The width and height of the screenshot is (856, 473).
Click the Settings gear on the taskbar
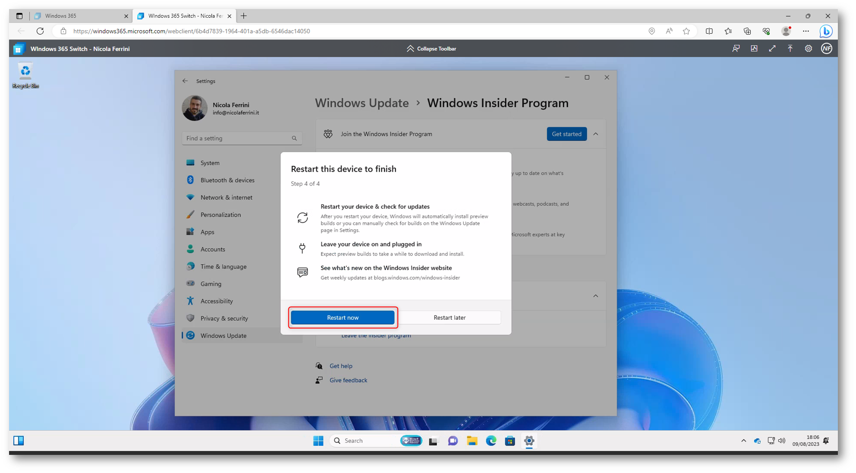529,441
